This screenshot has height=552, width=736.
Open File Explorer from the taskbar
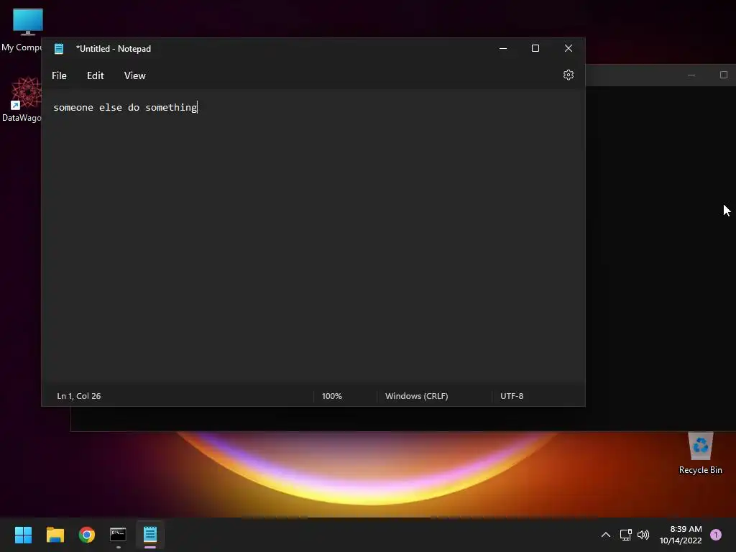(x=55, y=535)
